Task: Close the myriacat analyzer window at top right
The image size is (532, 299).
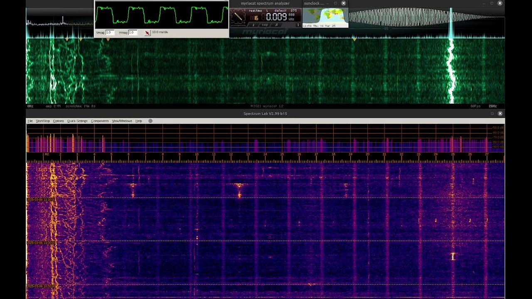Action: [500, 3]
